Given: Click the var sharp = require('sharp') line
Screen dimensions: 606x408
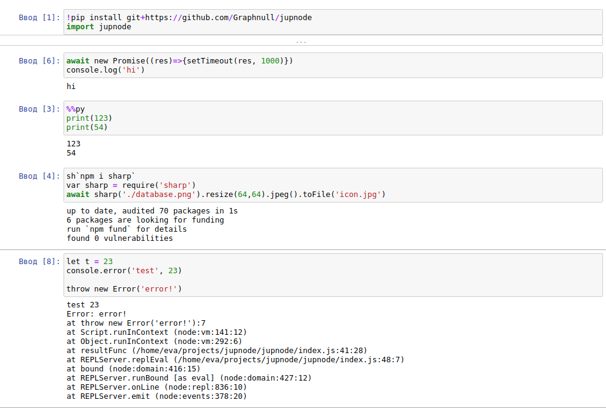Looking at the screenshot, I should point(131,185).
